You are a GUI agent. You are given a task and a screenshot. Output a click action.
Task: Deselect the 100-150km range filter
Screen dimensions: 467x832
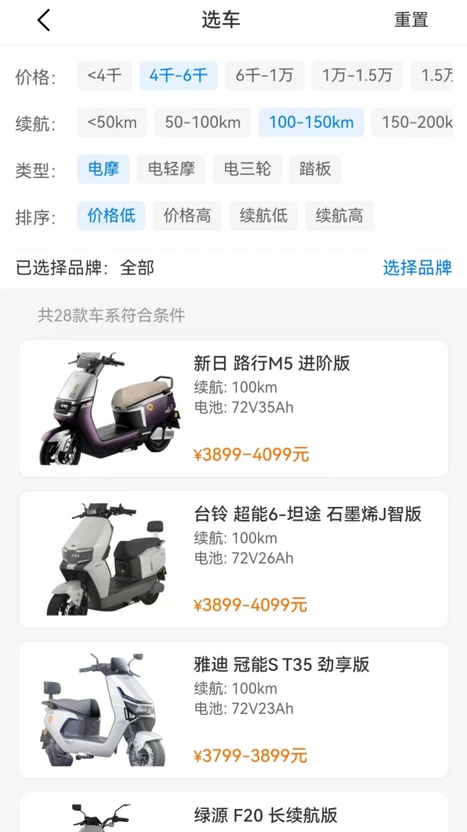[311, 122]
